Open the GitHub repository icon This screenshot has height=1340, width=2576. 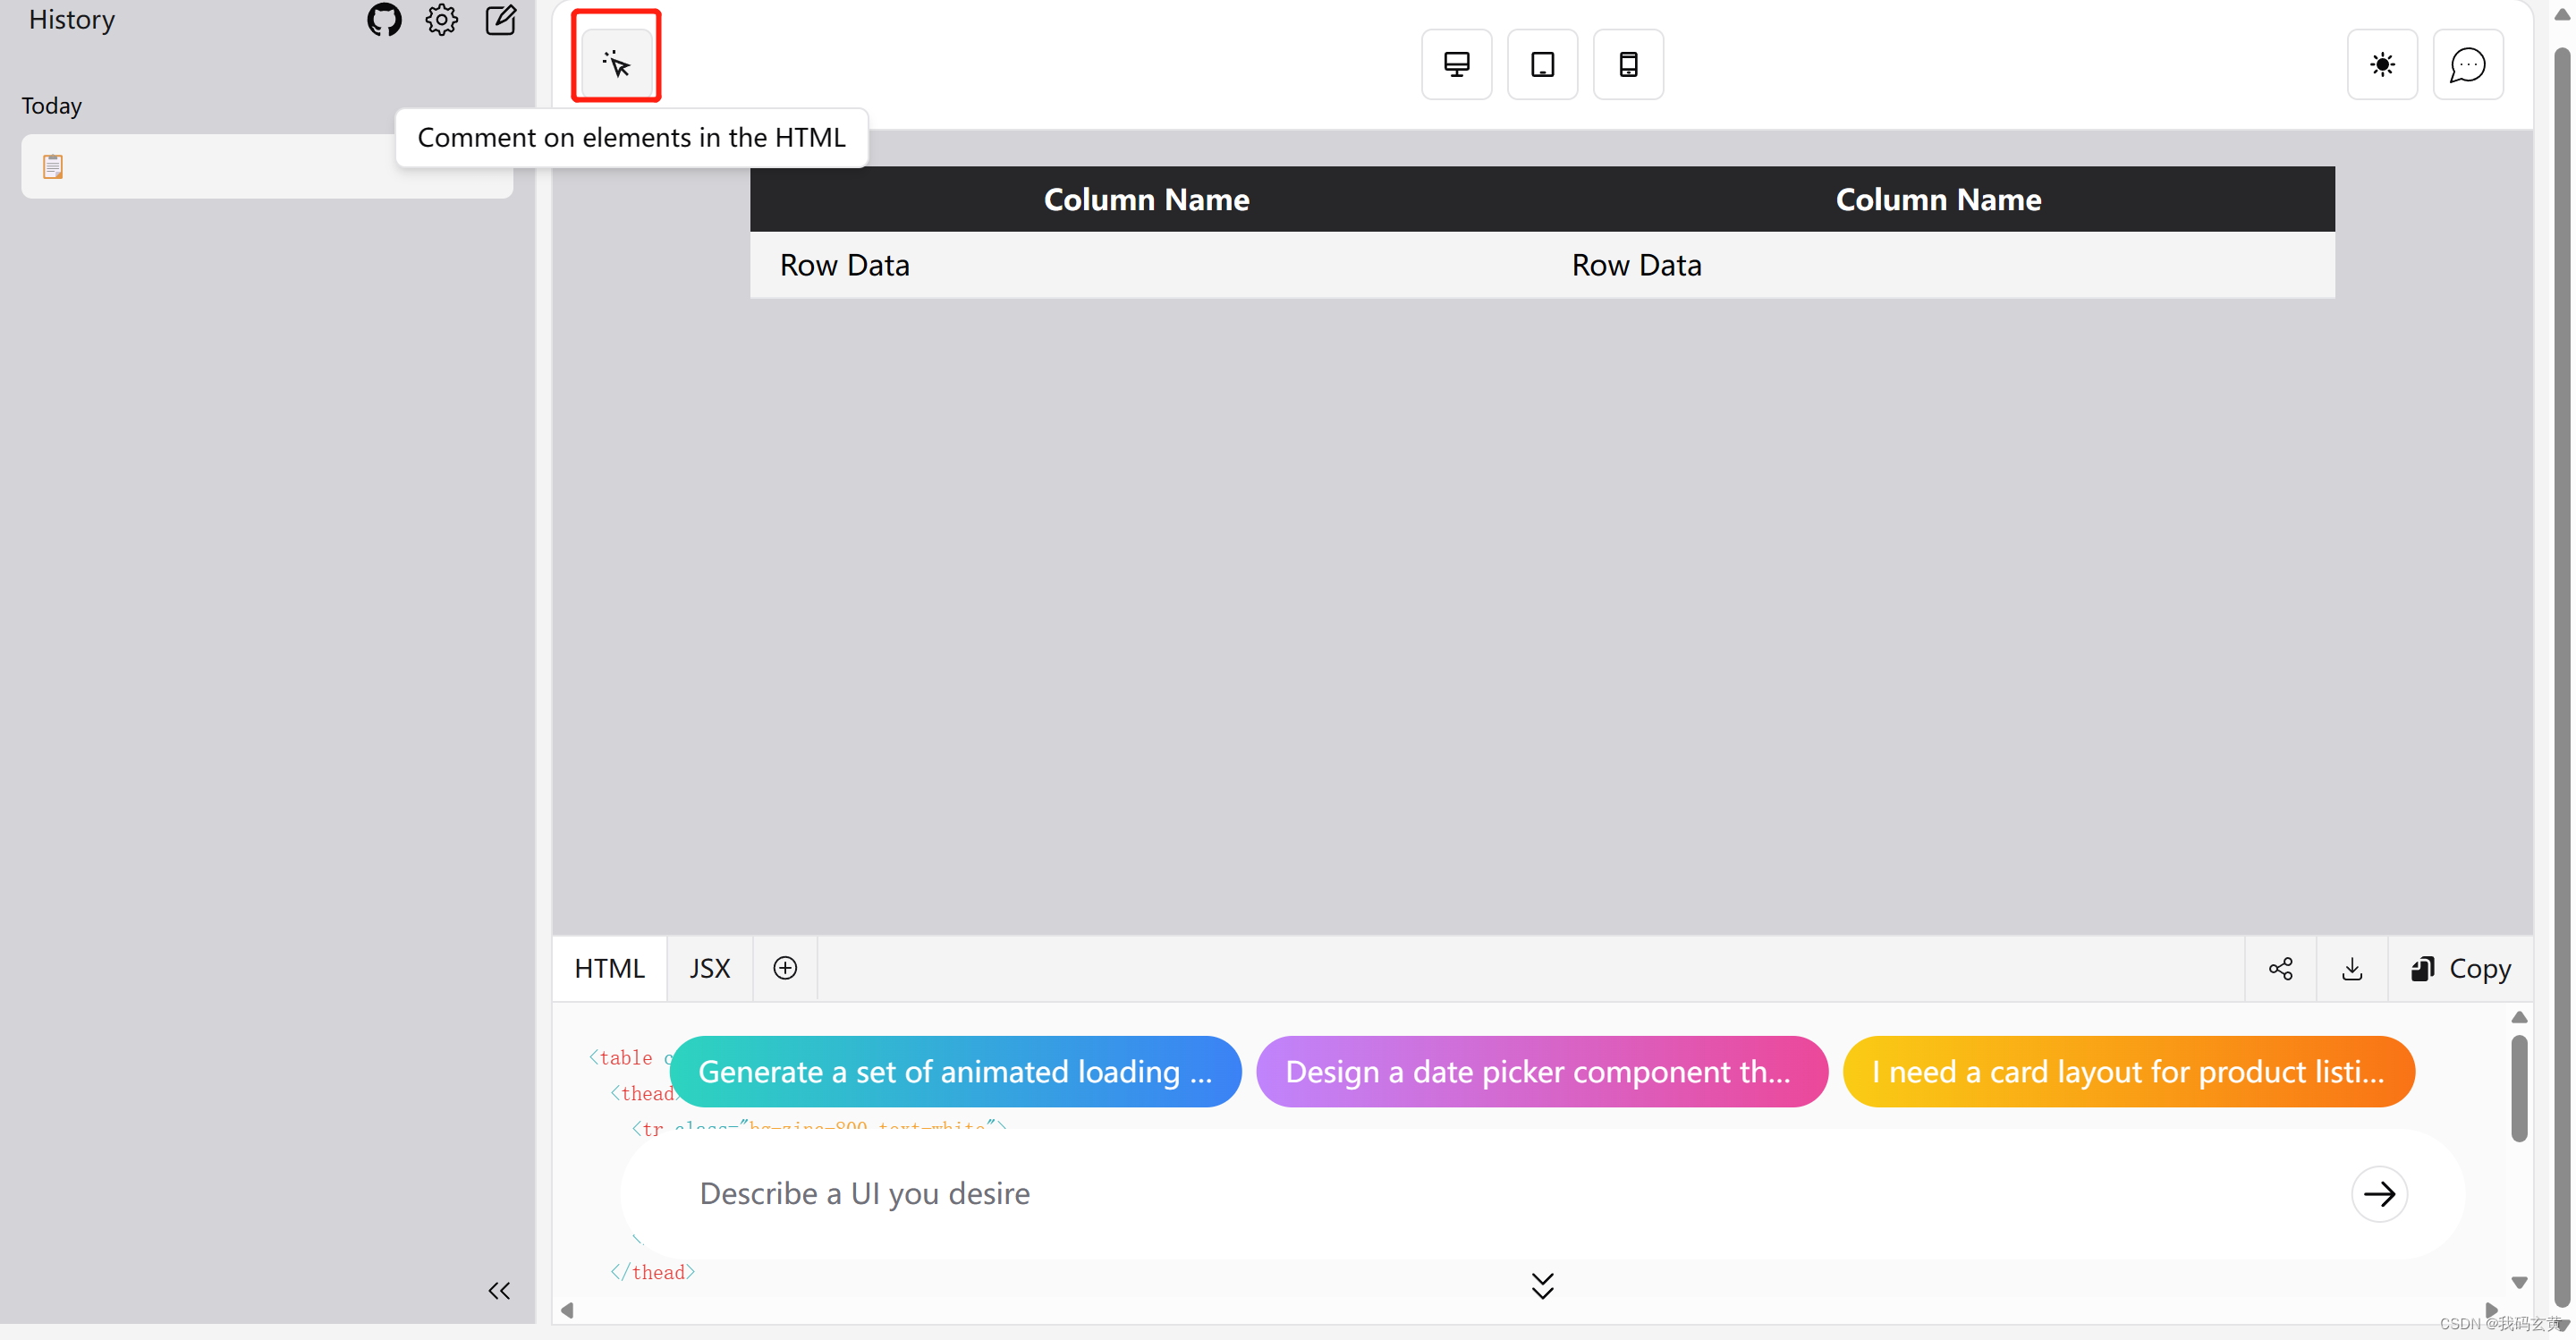coord(384,20)
